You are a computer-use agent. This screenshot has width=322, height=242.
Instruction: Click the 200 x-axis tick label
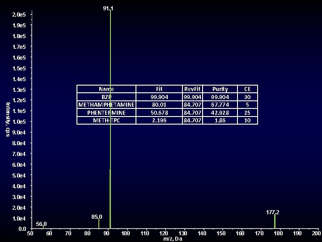(x=317, y=233)
